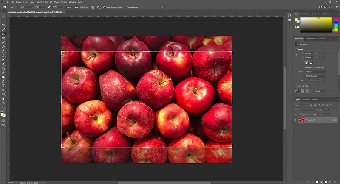Click the Create new group folder icon
Image resolution: width=340 pixels, height=184 pixels.
[326, 182]
